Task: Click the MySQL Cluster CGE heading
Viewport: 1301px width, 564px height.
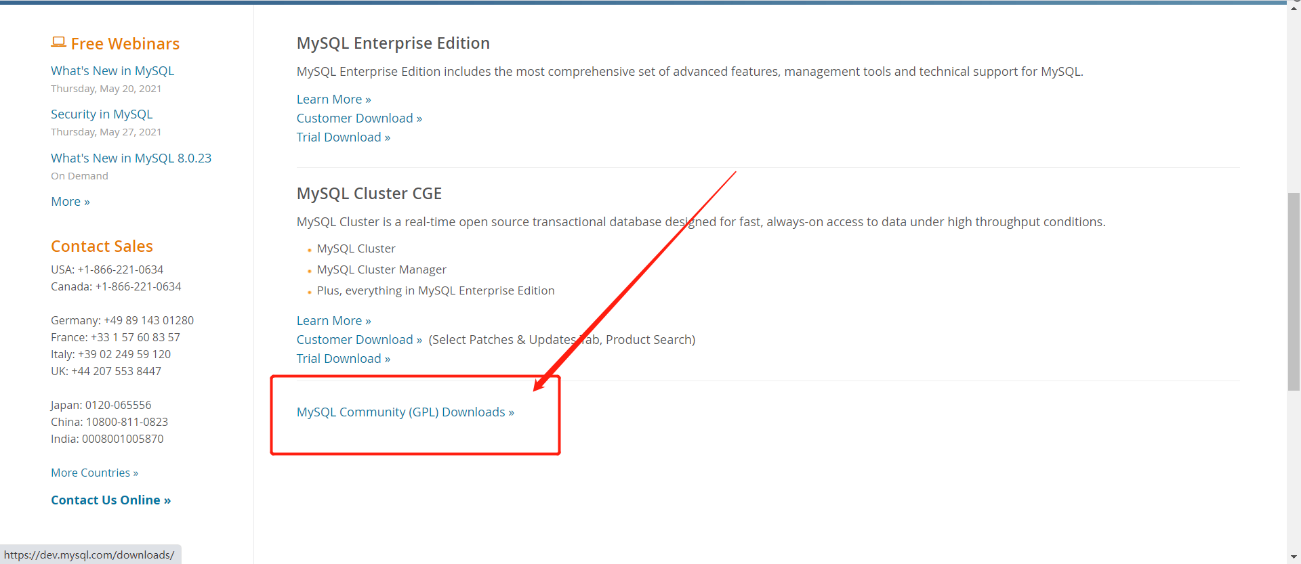Action: [x=369, y=194]
